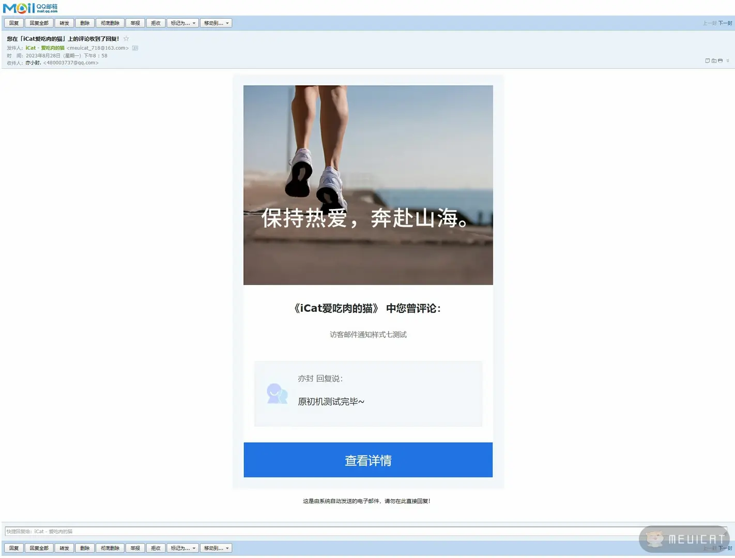Permanently delete with top 彻底删除
The width and height of the screenshot is (735, 558).
point(110,23)
